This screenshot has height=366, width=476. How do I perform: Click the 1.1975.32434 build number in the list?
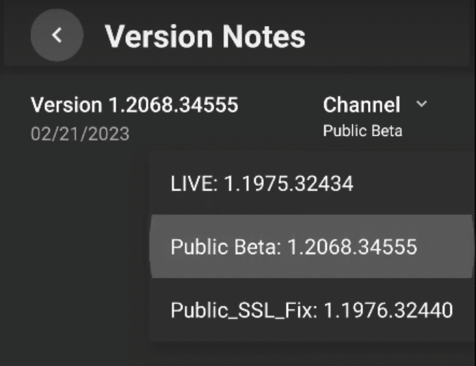[x=289, y=183]
